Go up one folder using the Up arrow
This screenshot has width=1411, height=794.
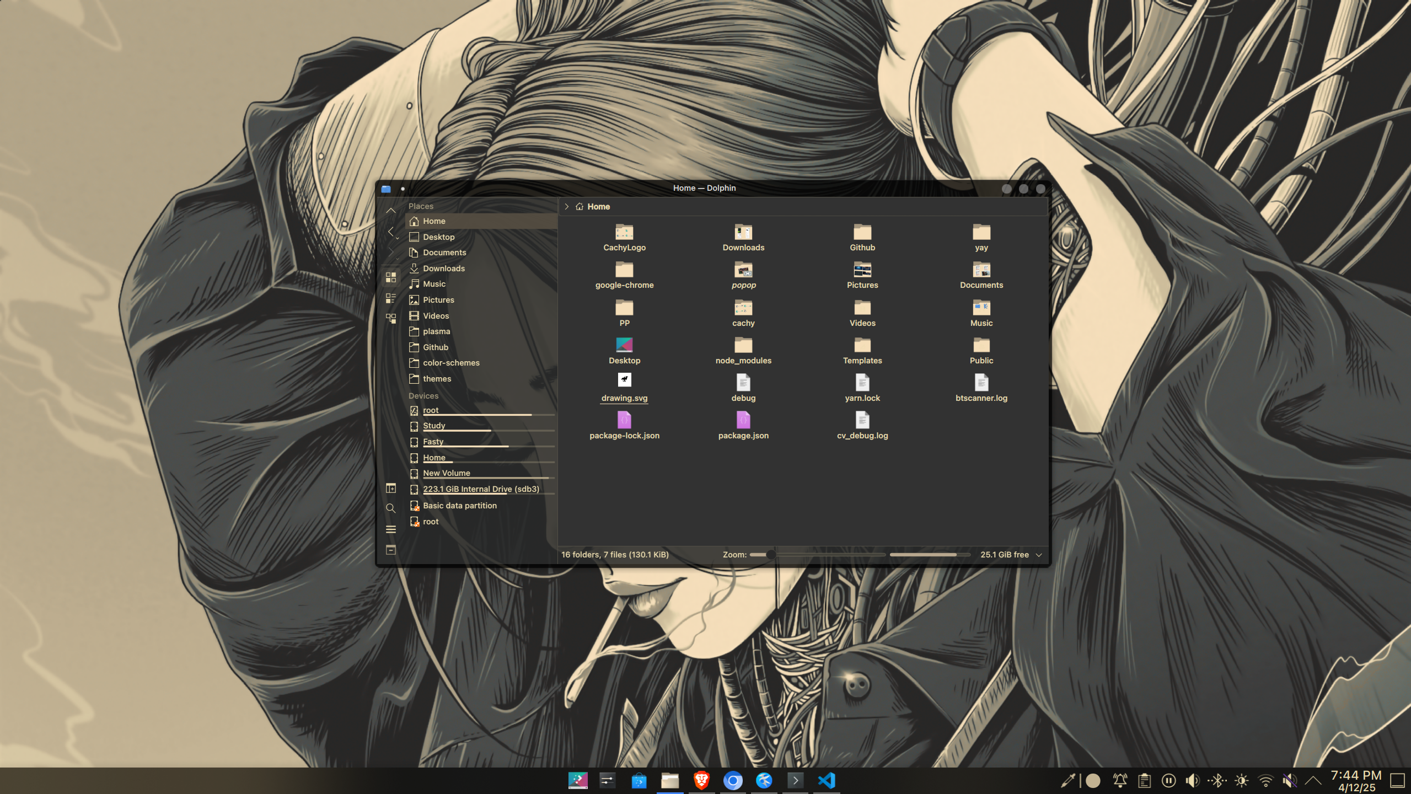(x=390, y=211)
